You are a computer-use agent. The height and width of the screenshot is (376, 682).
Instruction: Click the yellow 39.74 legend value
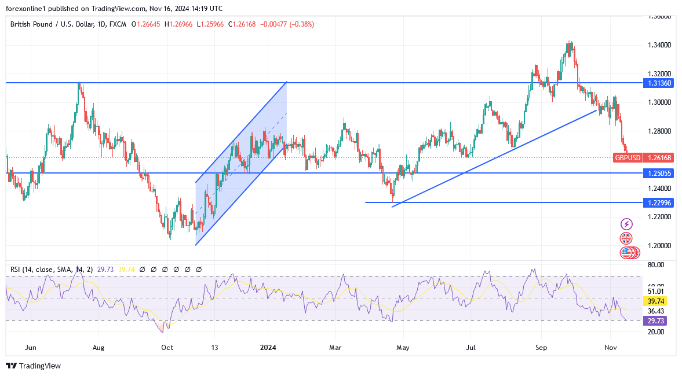(126, 270)
